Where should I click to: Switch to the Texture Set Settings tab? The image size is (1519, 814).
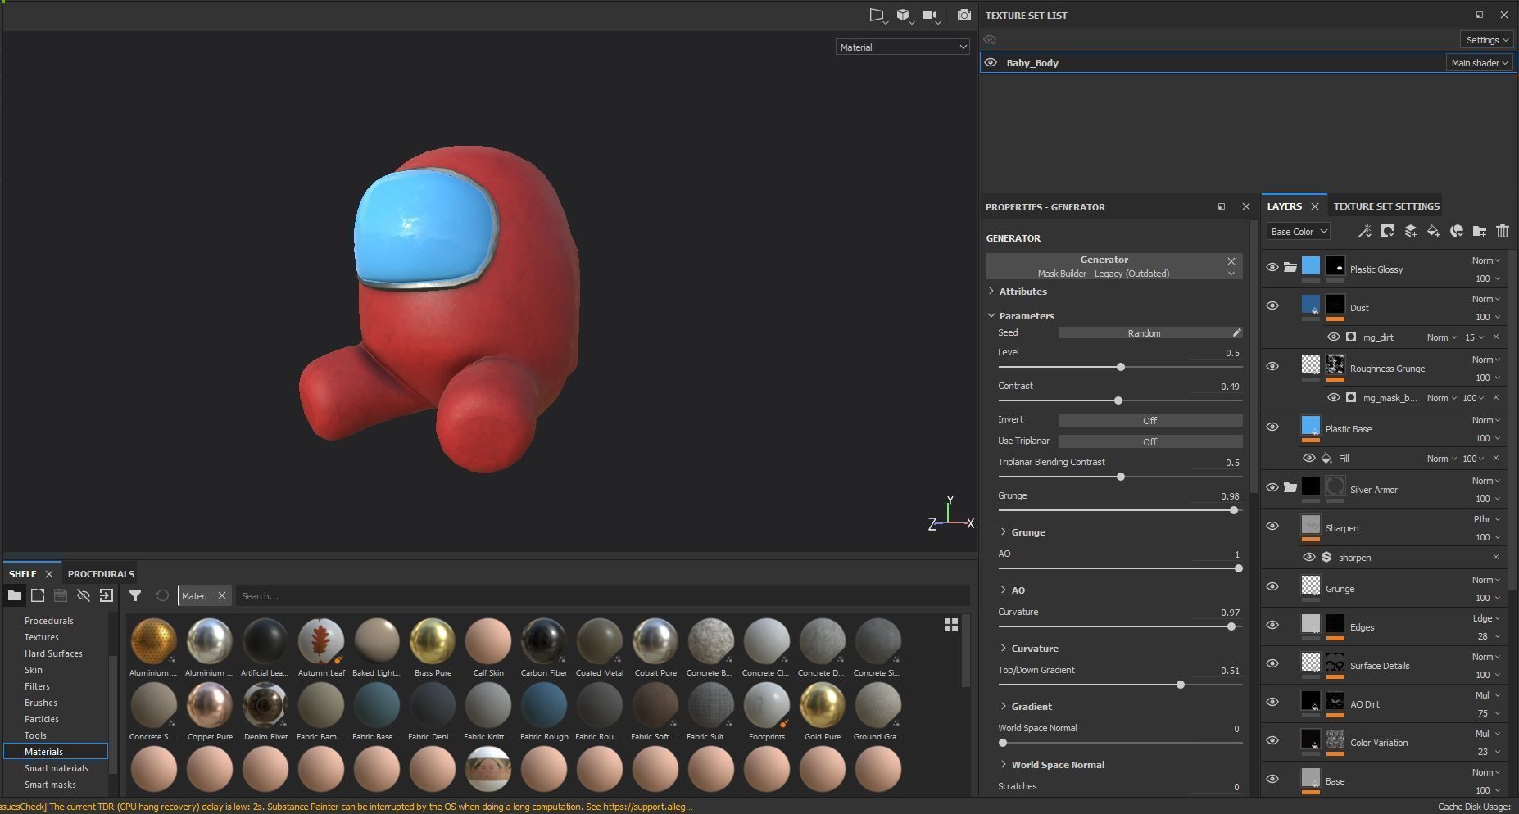point(1386,206)
